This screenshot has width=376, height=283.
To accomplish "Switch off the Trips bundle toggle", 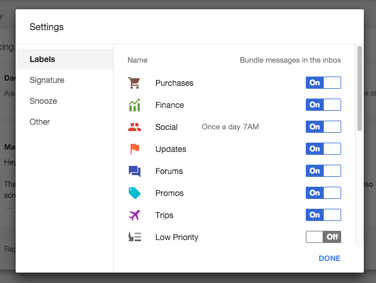I will point(323,215).
